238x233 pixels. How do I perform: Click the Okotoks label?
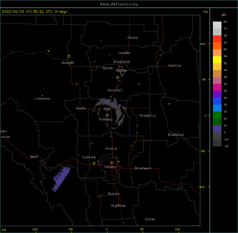click(114, 194)
